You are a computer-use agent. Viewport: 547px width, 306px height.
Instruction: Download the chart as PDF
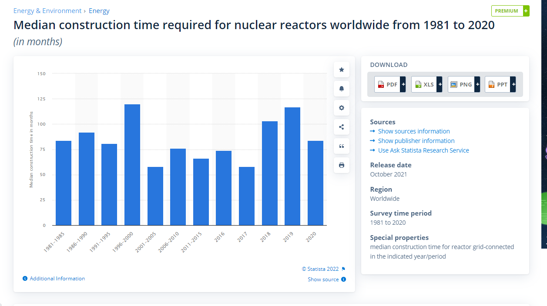pos(389,84)
